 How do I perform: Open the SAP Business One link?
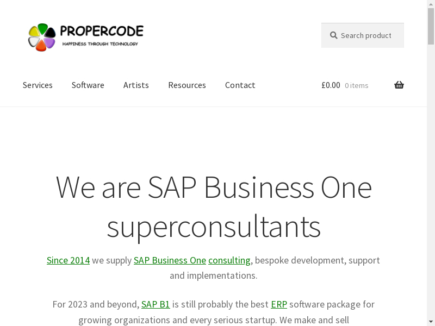[170, 260]
